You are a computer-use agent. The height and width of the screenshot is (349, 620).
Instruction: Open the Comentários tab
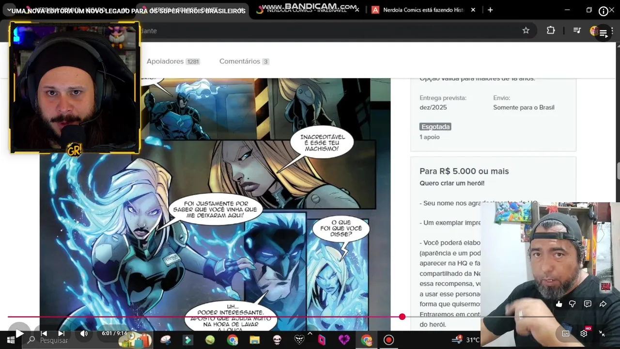pyautogui.click(x=244, y=61)
